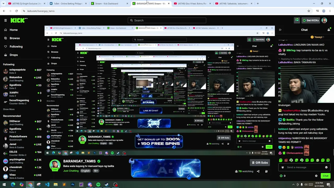Open Microsoft Edge from the taskbar
This screenshot has height=188, width=334.
pyautogui.click(x=13, y=185)
